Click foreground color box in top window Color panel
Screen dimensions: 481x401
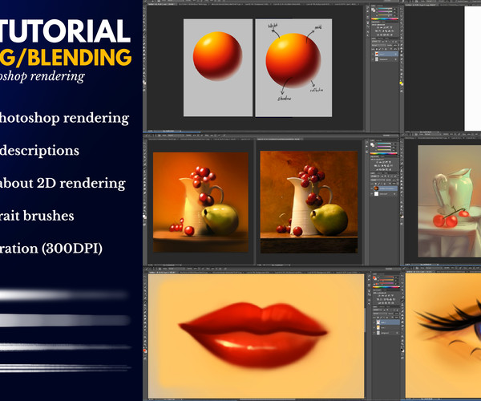[x=373, y=9]
